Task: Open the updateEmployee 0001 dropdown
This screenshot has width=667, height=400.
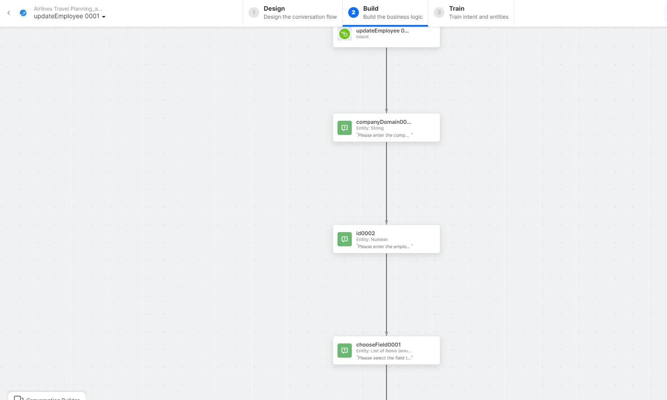Action: coord(104,16)
